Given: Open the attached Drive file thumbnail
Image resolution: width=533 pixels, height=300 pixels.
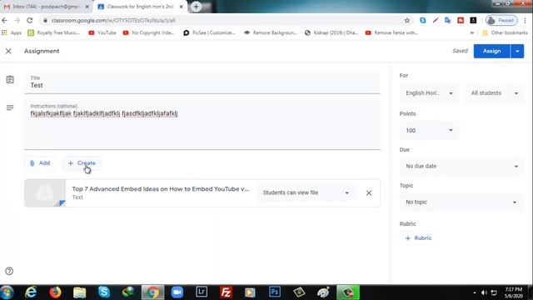Looking at the screenshot, I should pyautogui.click(x=45, y=192).
